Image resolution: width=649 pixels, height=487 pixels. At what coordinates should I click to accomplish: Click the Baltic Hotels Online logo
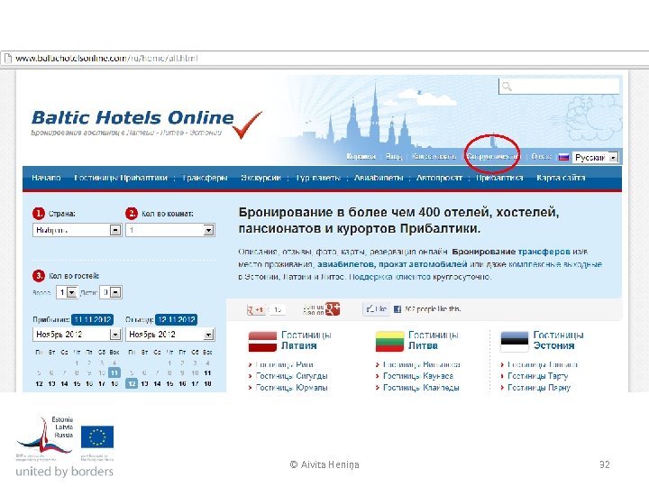point(147,123)
